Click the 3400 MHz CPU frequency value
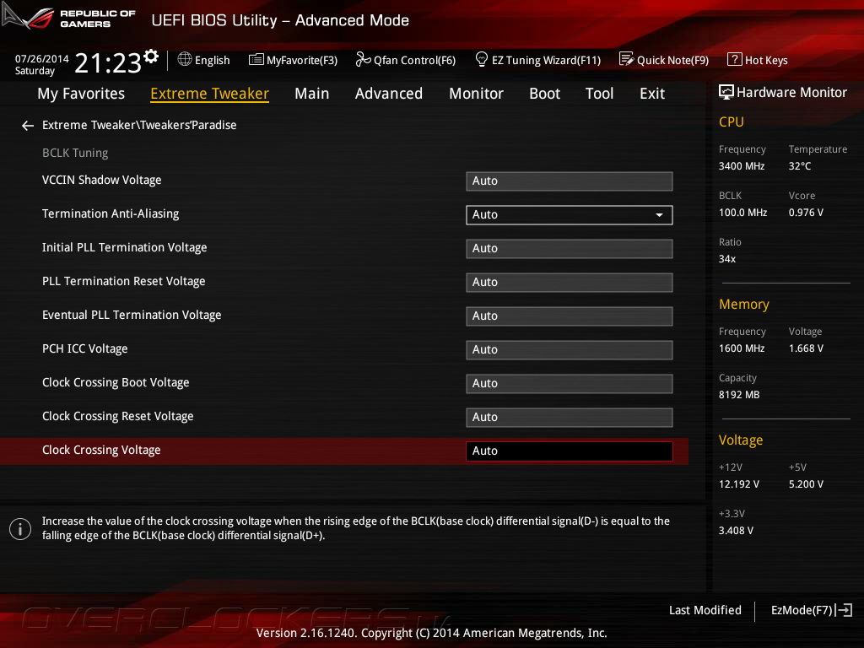Screen dimensions: 864x648 [x=741, y=166]
